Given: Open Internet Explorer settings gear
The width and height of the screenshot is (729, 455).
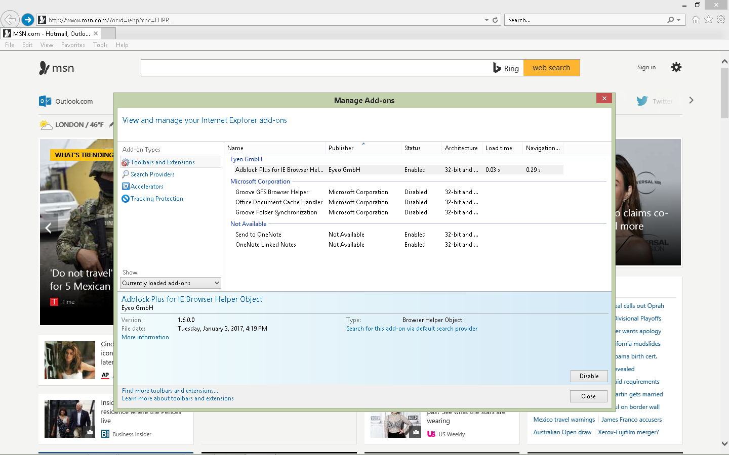Looking at the screenshot, I should point(676,66).
